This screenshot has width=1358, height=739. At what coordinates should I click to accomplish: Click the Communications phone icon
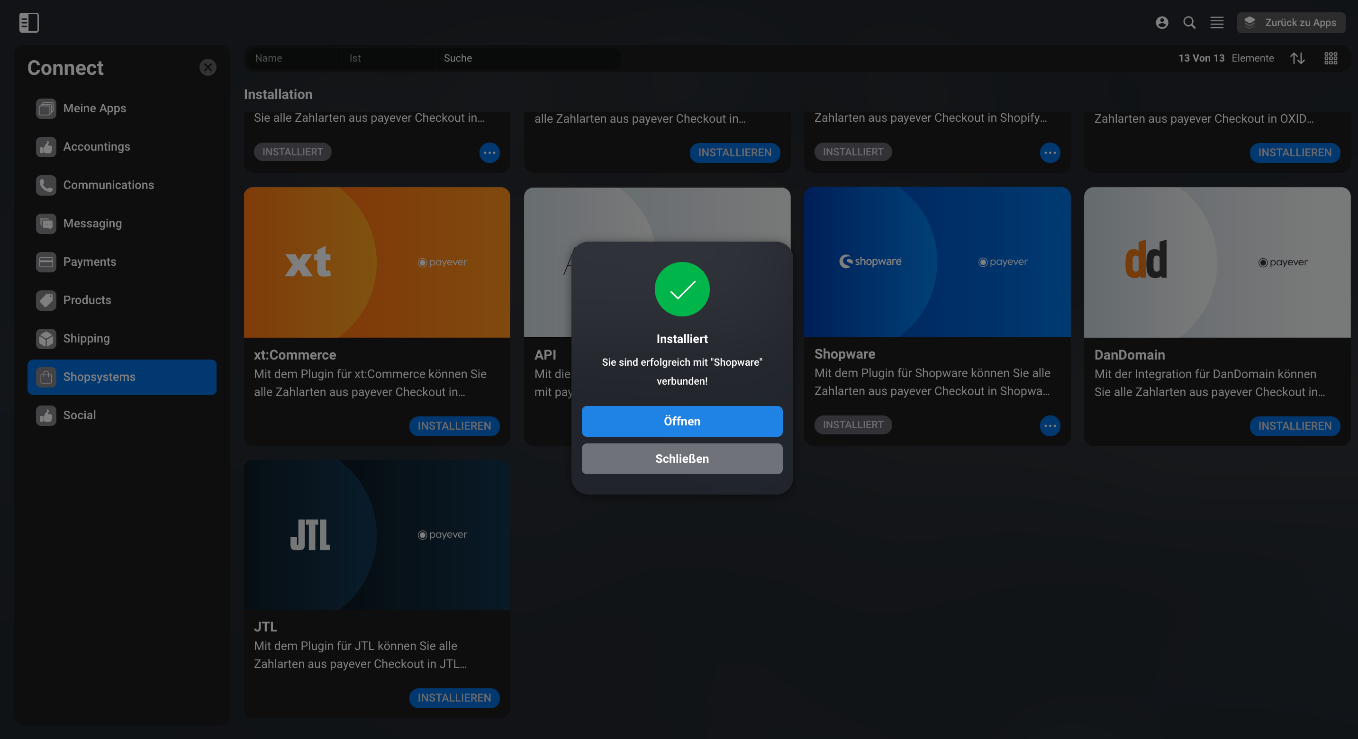(x=46, y=185)
